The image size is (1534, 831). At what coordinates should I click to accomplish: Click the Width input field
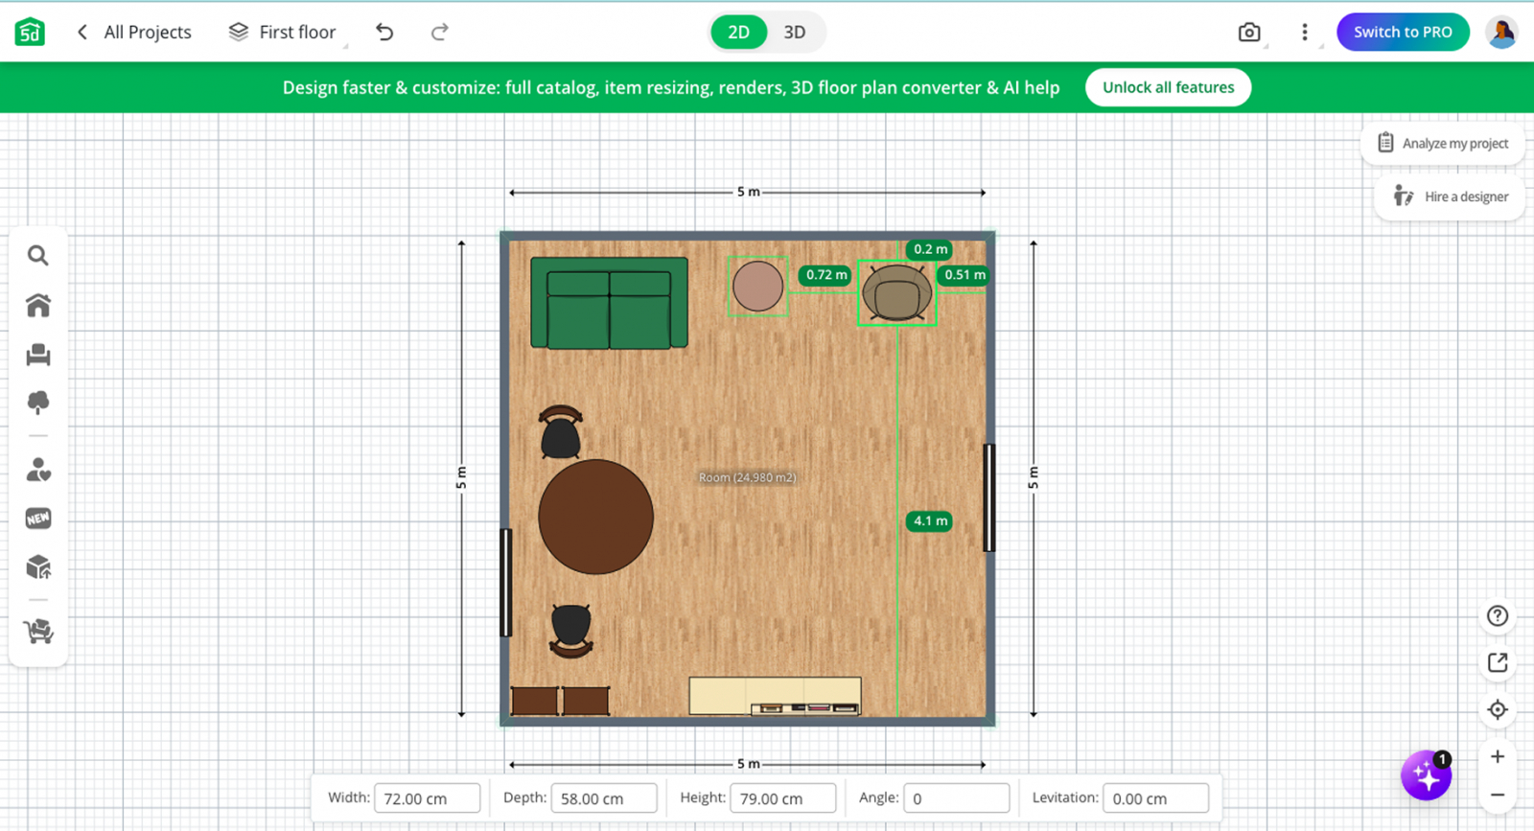[427, 798]
